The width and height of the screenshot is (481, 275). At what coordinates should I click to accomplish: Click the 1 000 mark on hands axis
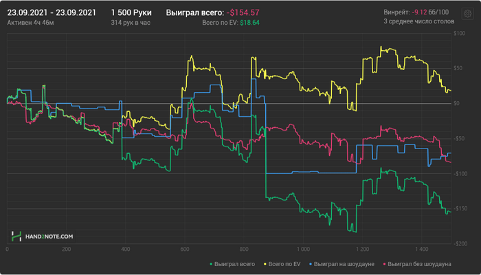[x=303, y=249]
